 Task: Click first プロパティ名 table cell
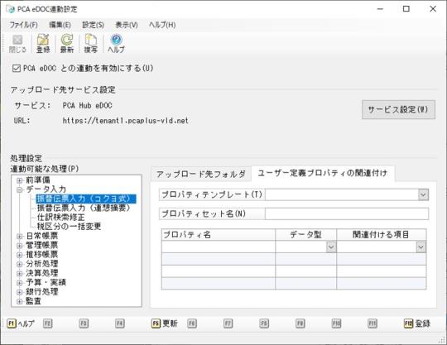[219, 247]
